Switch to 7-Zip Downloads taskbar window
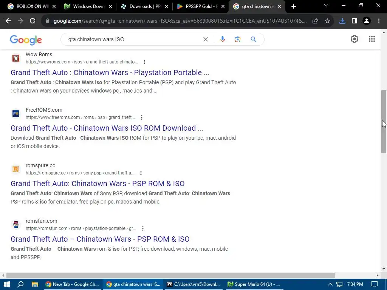 (193, 284)
